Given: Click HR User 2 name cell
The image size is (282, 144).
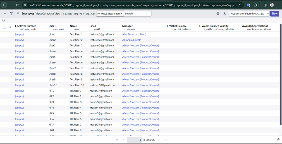Looking at the screenshot, I should coord(76,96).
